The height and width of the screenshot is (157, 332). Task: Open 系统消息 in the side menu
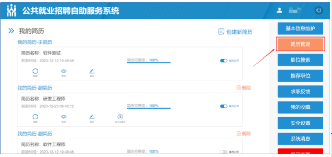coord(300,139)
